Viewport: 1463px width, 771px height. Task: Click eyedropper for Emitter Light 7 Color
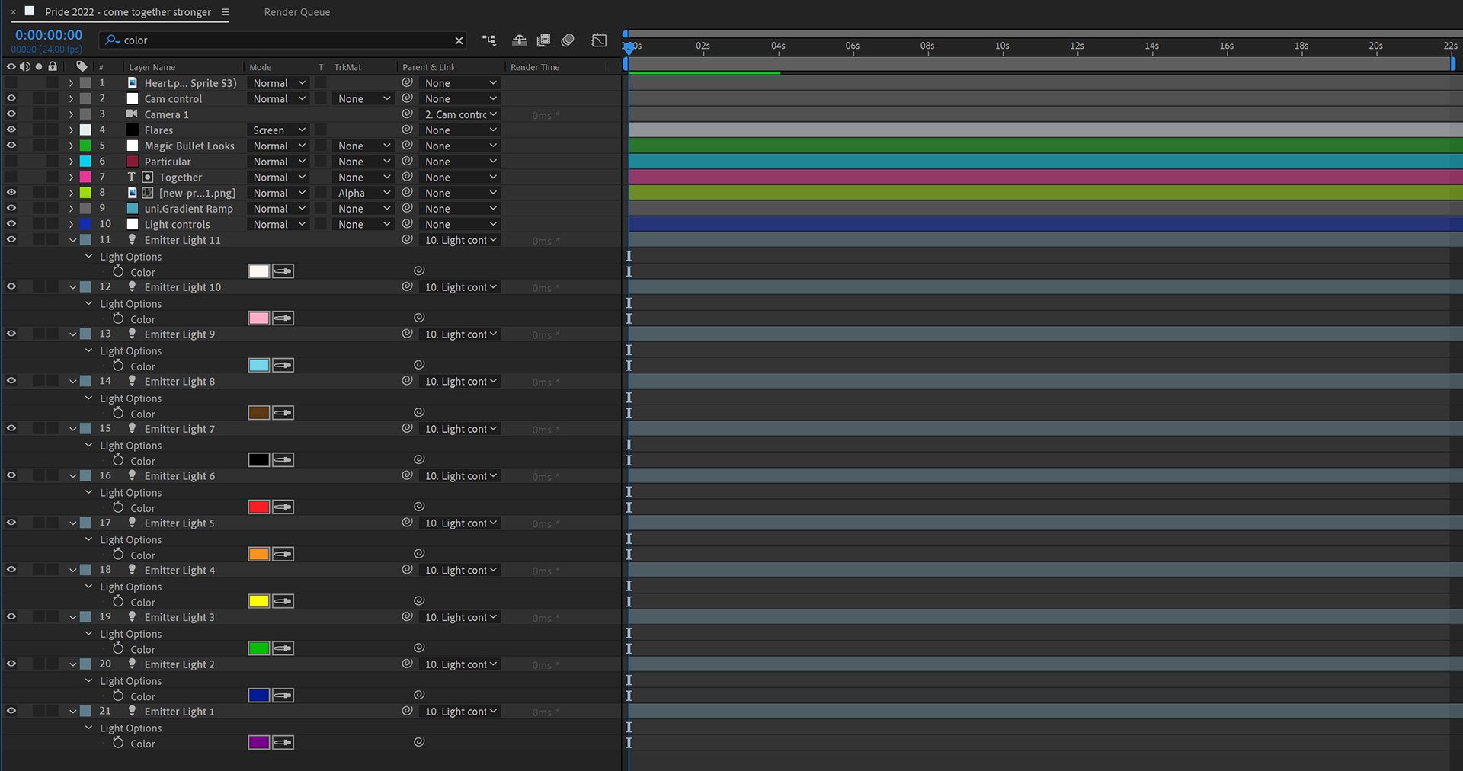(x=283, y=460)
